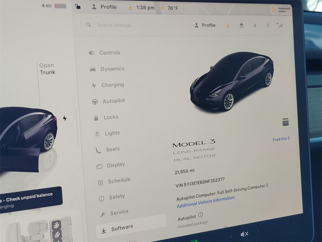Click the Search Settings field
The image size is (322, 242).
pos(114,25)
